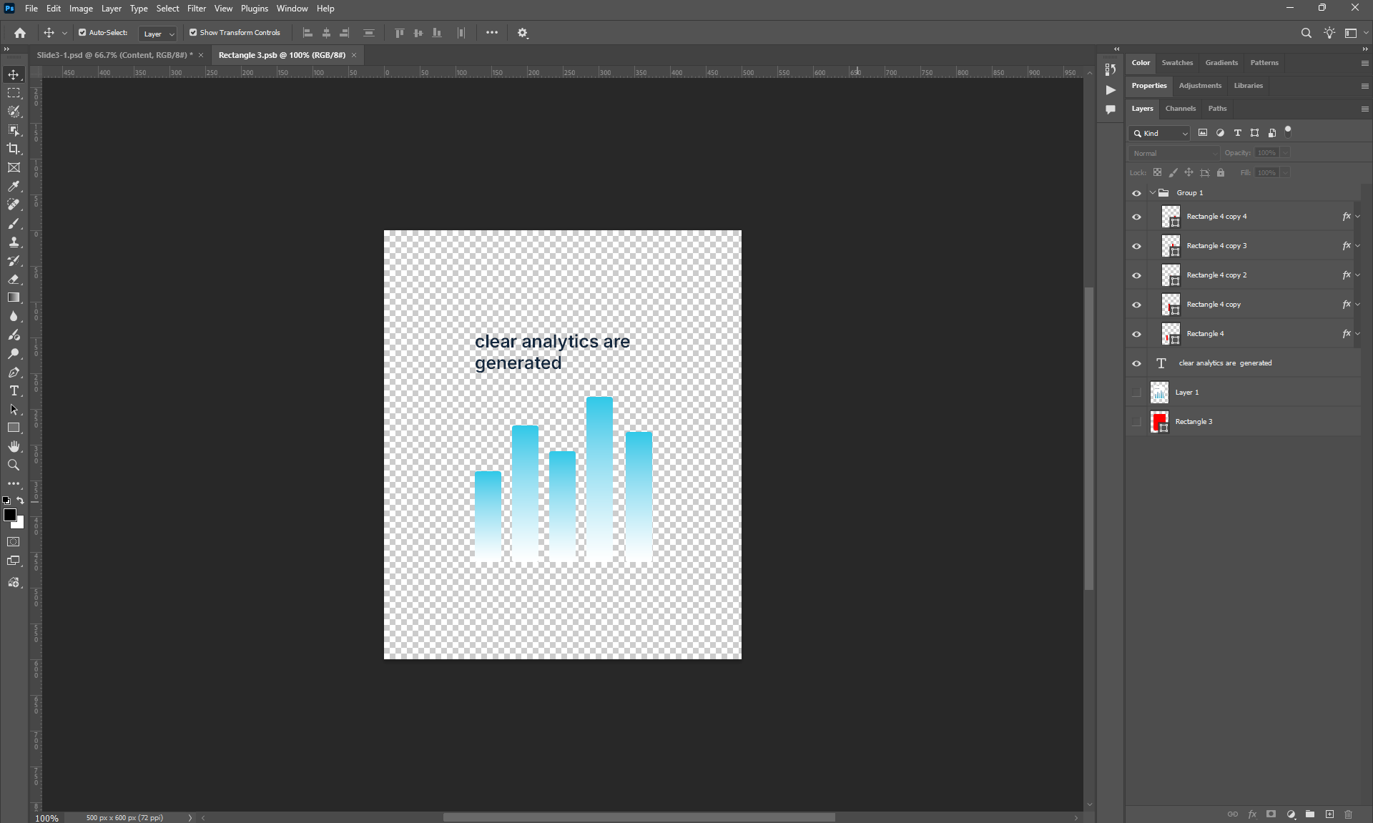
Task: Create a new group folder icon
Action: tap(1310, 814)
